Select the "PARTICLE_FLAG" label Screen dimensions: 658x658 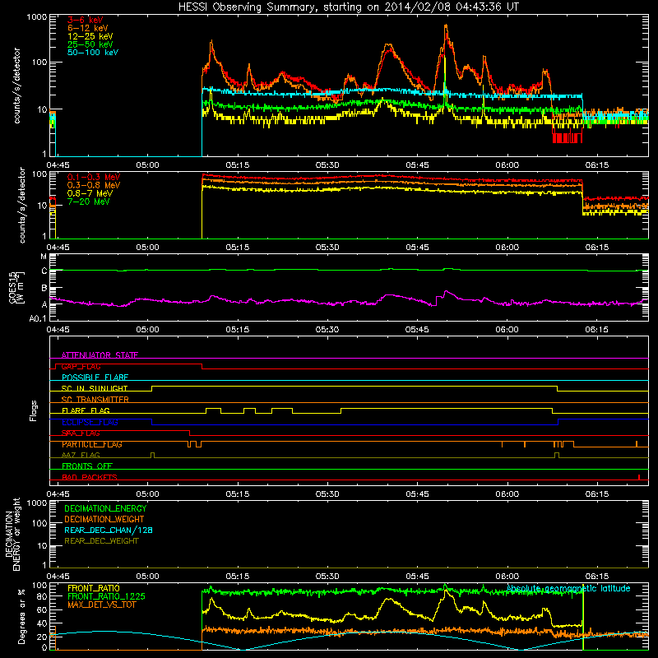(92, 444)
